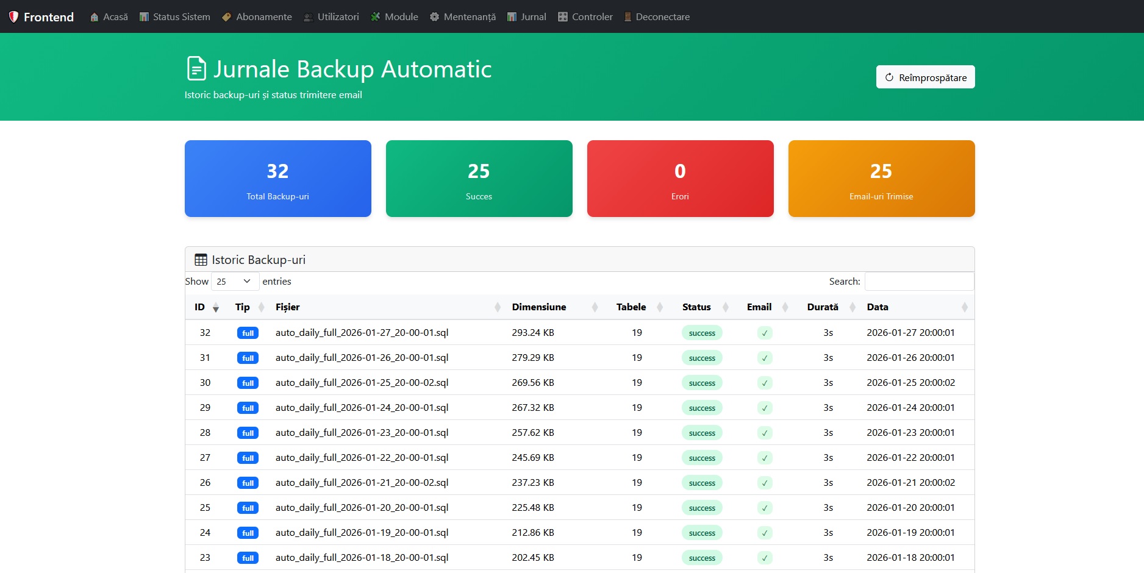1144x573 pixels.
Task: Select Jurnal from the navigation bar
Action: pos(526,16)
